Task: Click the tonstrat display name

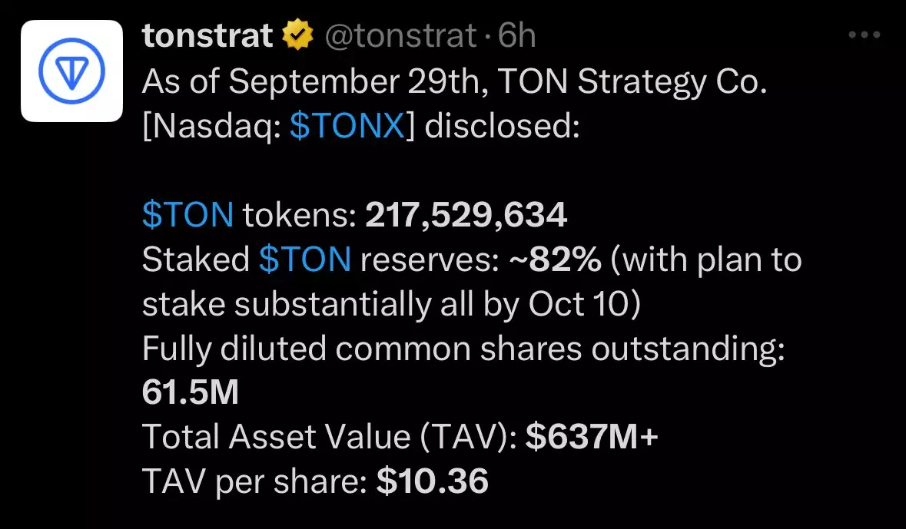Action: 207,37
